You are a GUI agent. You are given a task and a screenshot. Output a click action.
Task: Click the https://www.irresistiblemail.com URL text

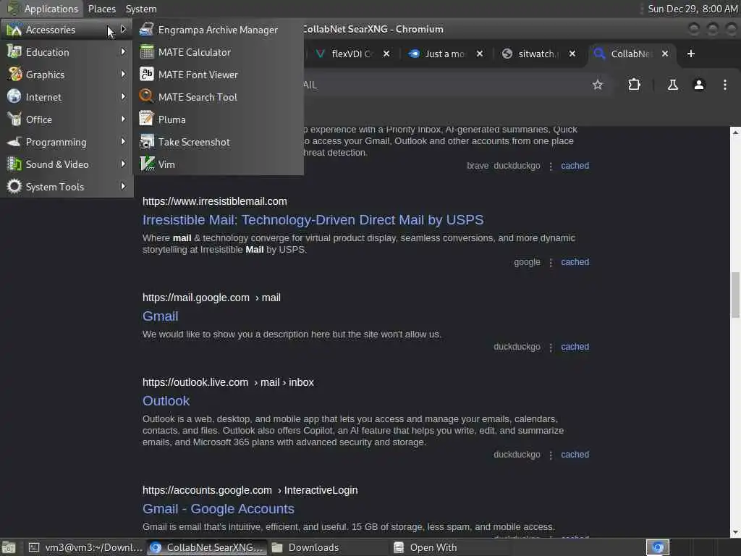214,201
